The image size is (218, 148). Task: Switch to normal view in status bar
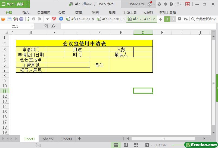pyautogui.click(x=116, y=145)
